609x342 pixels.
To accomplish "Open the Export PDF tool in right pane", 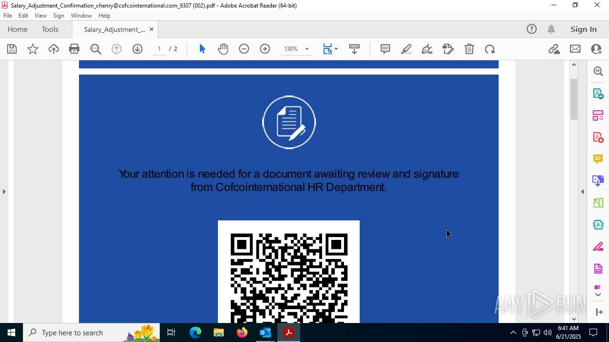I will pyautogui.click(x=598, y=93).
